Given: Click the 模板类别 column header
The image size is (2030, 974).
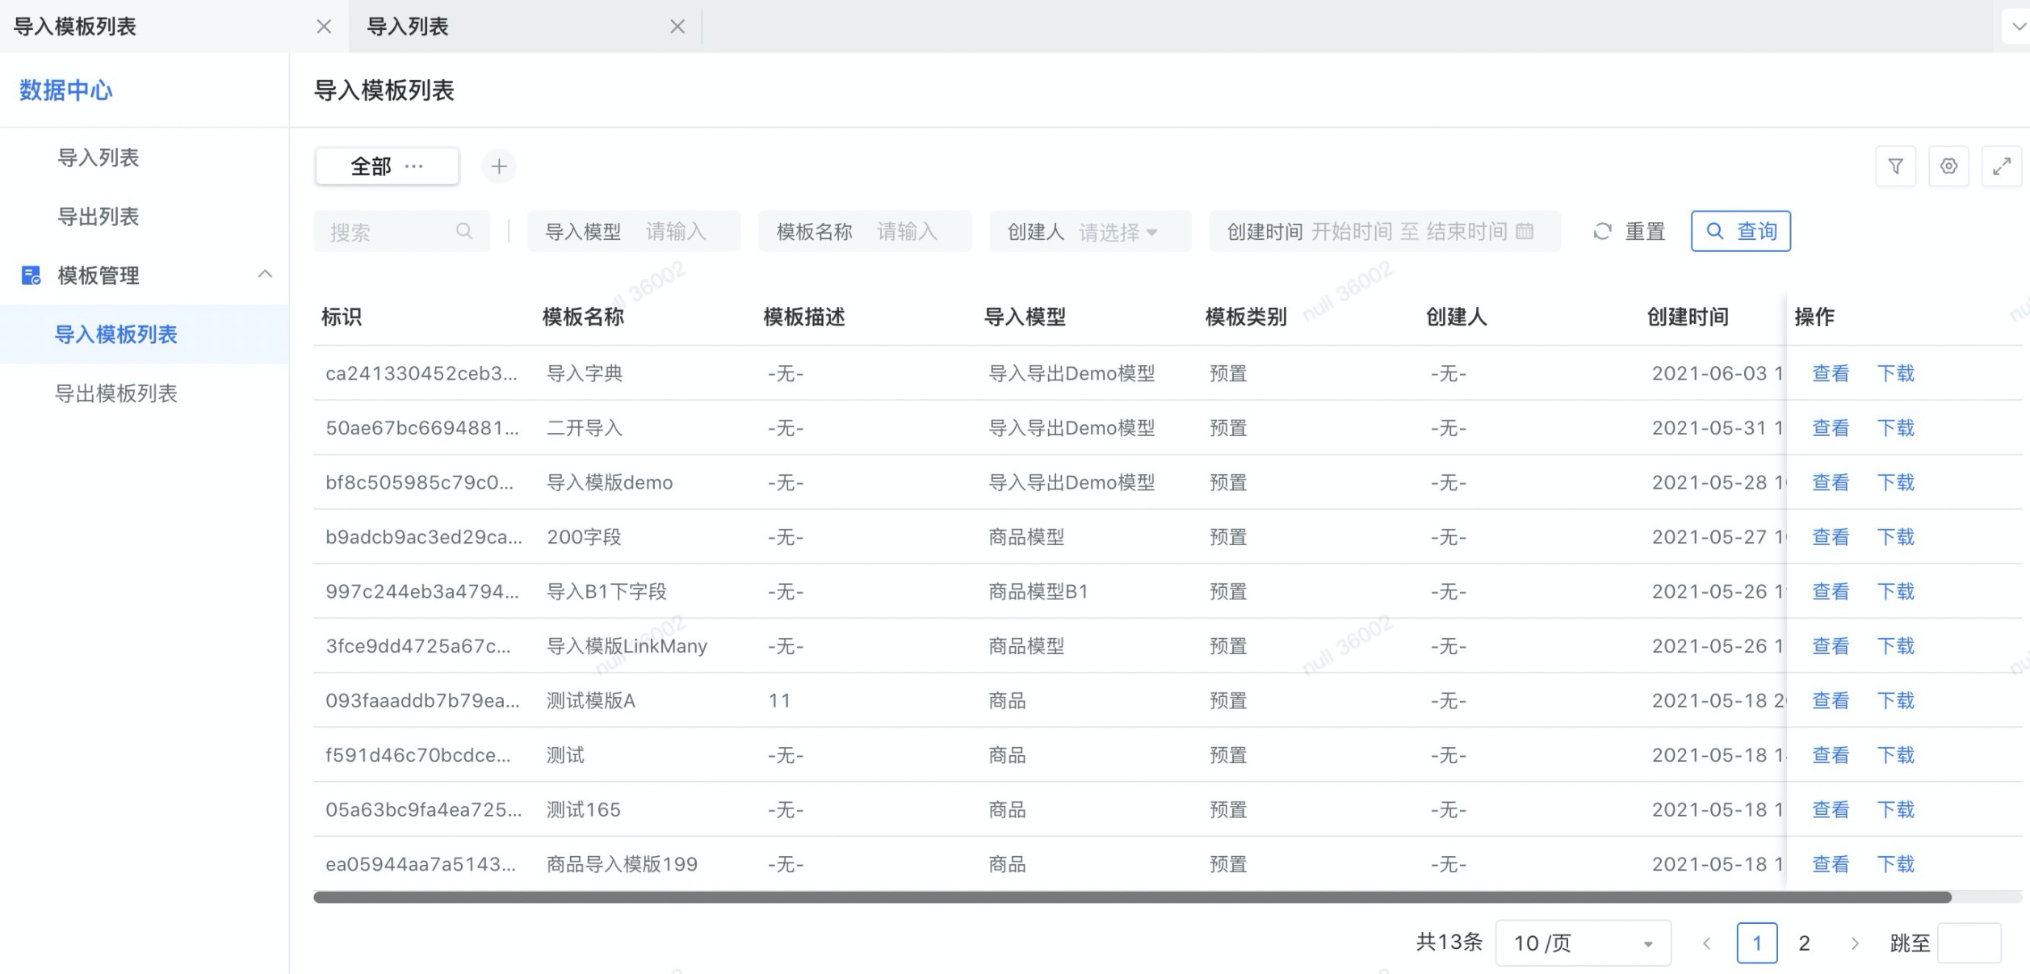Looking at the screenshot, I should click(x=1246, y=317).
